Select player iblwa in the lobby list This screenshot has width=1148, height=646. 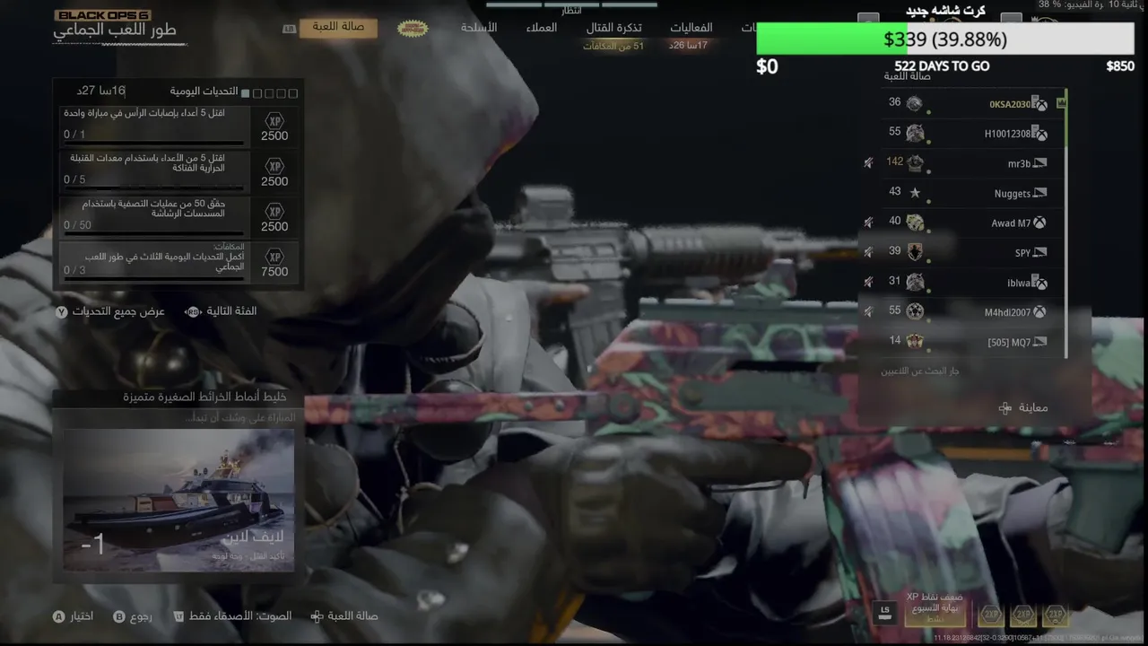pos(973,283)
